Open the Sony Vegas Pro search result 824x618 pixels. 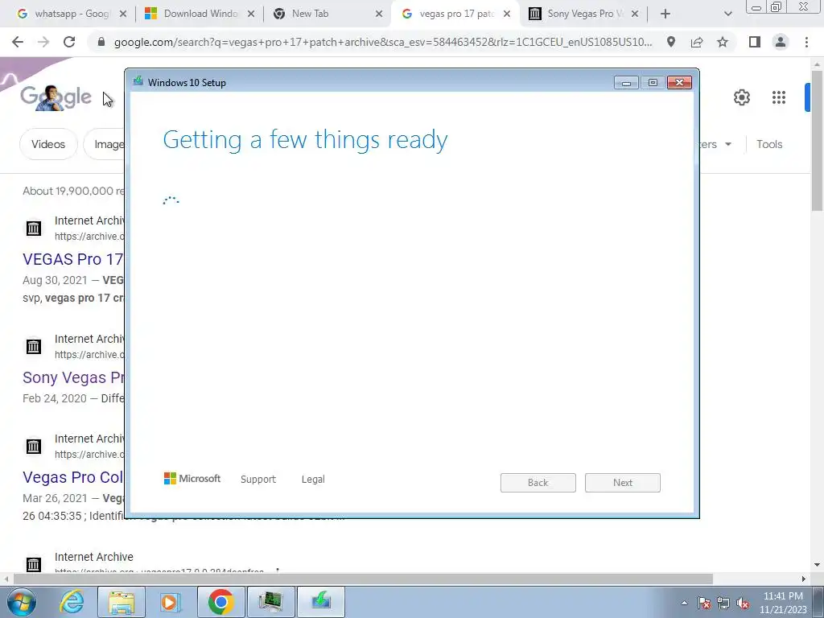(x=72, y=377)
